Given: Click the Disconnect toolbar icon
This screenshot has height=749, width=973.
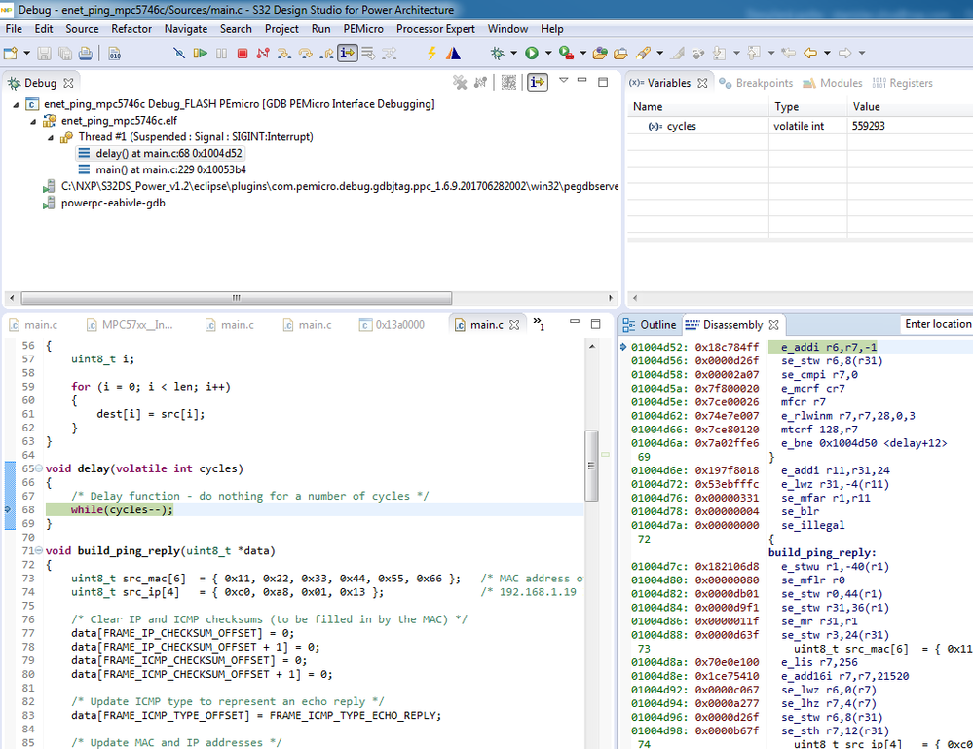Looking at the screenshot, I should coord(262,54).
